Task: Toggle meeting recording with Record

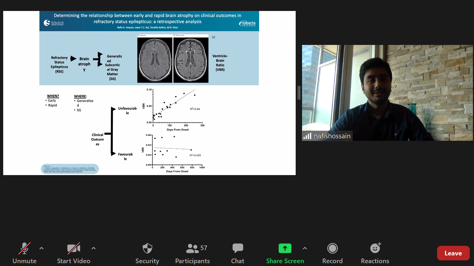Action: [332, 253]
